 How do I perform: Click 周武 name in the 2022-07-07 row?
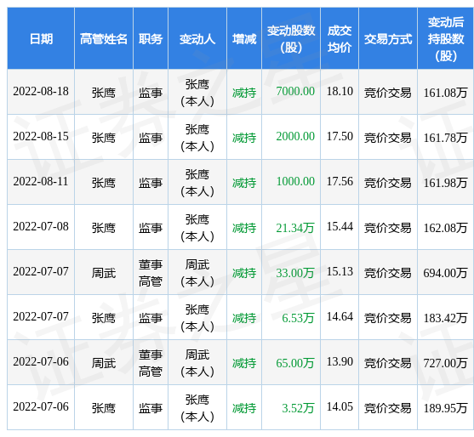[x=104, y=273]
